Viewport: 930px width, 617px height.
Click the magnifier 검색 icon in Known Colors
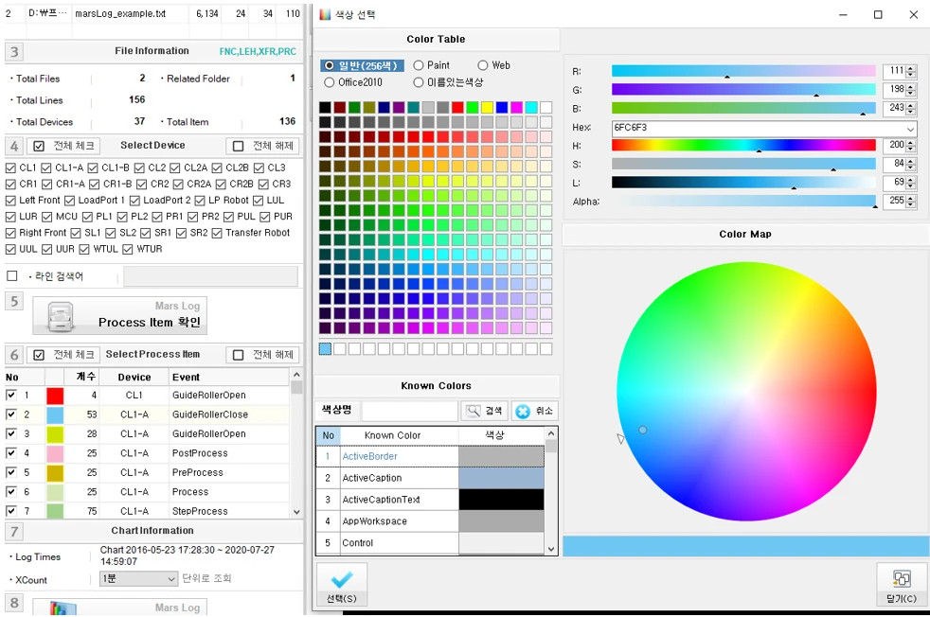[474, 411]
